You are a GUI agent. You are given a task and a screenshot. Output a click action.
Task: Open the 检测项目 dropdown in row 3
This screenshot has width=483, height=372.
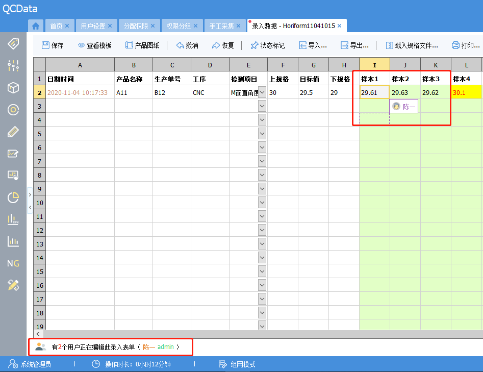pyautogui.click(x=262, y=106)
